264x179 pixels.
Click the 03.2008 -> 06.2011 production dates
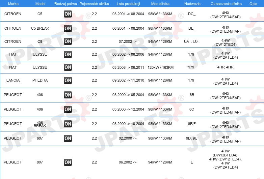128,67
